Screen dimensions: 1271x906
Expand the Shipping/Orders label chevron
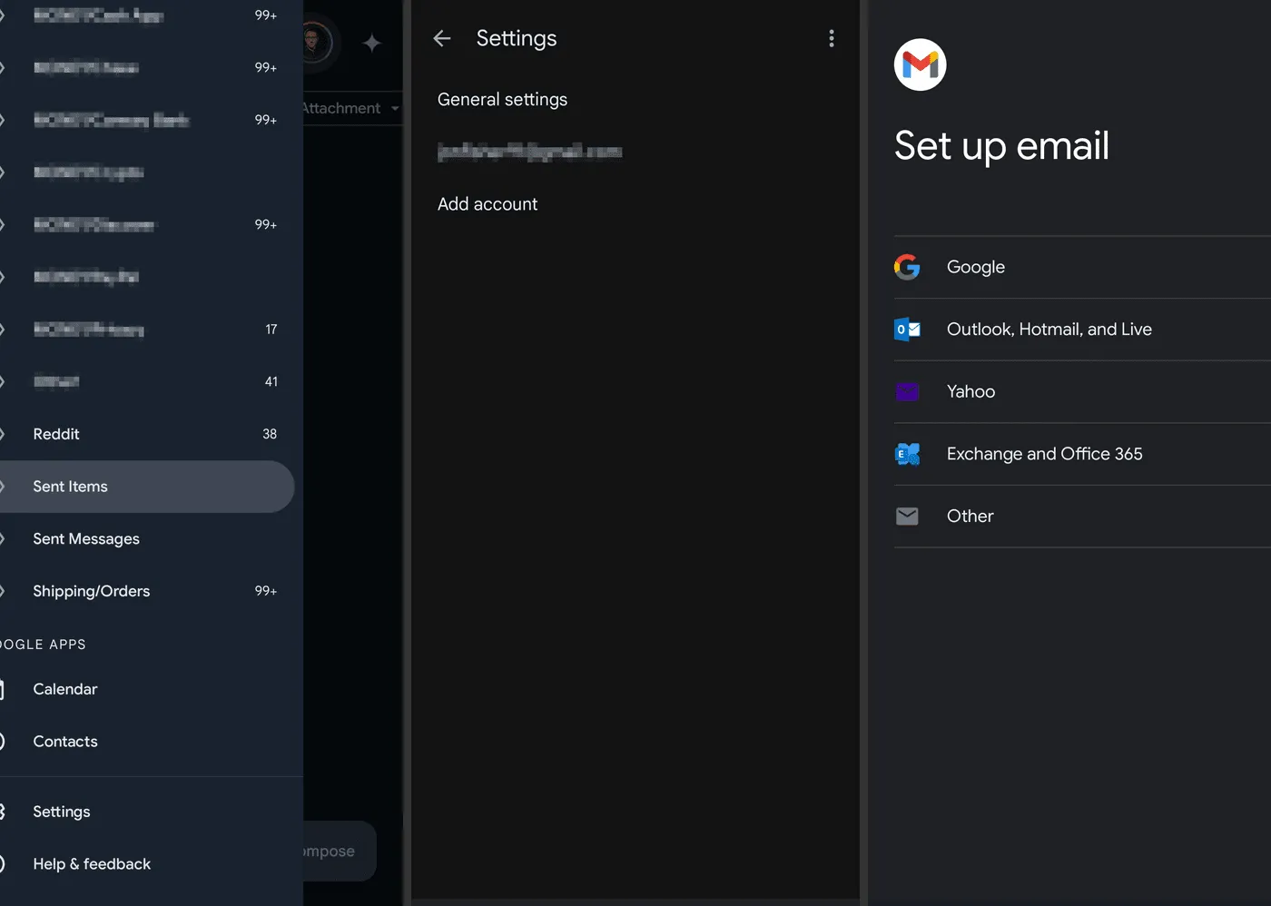(3, 591)
